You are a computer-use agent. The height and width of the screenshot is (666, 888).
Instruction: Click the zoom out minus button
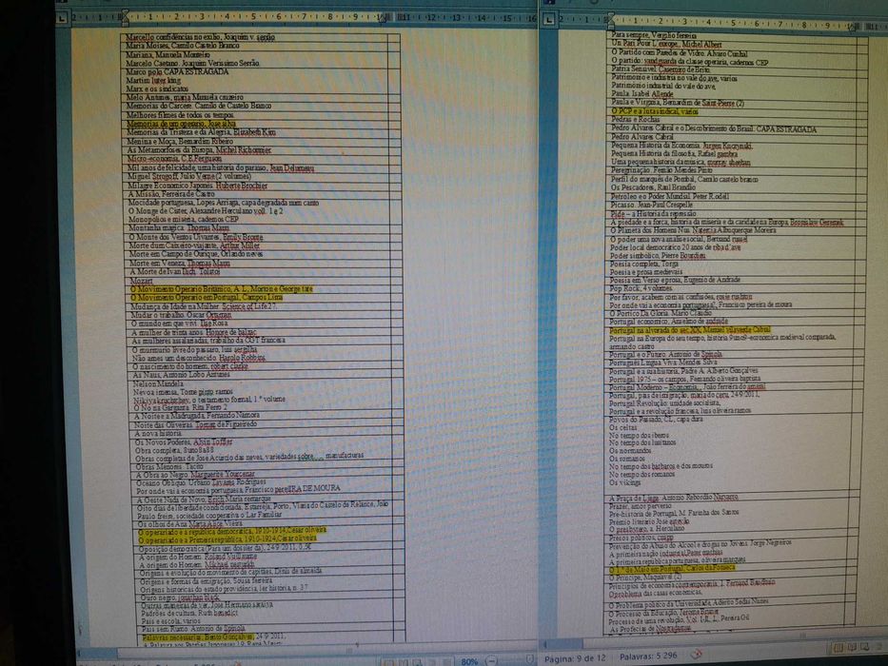pyautogui.click(x=491, y=661)
